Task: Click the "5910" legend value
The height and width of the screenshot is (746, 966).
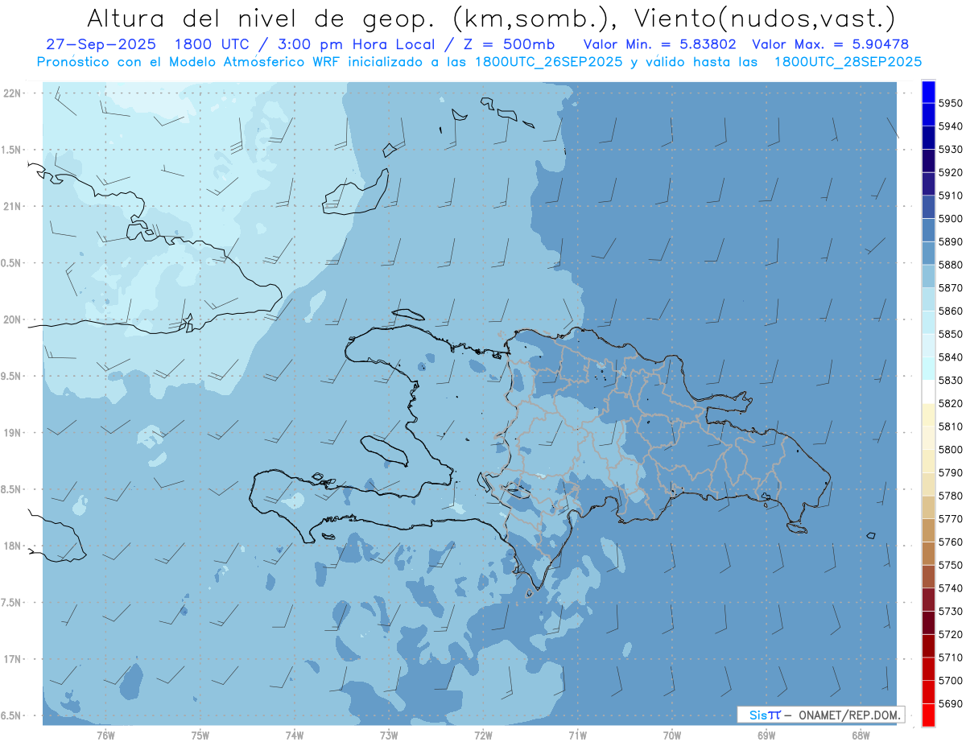Action: coord(951,196)
